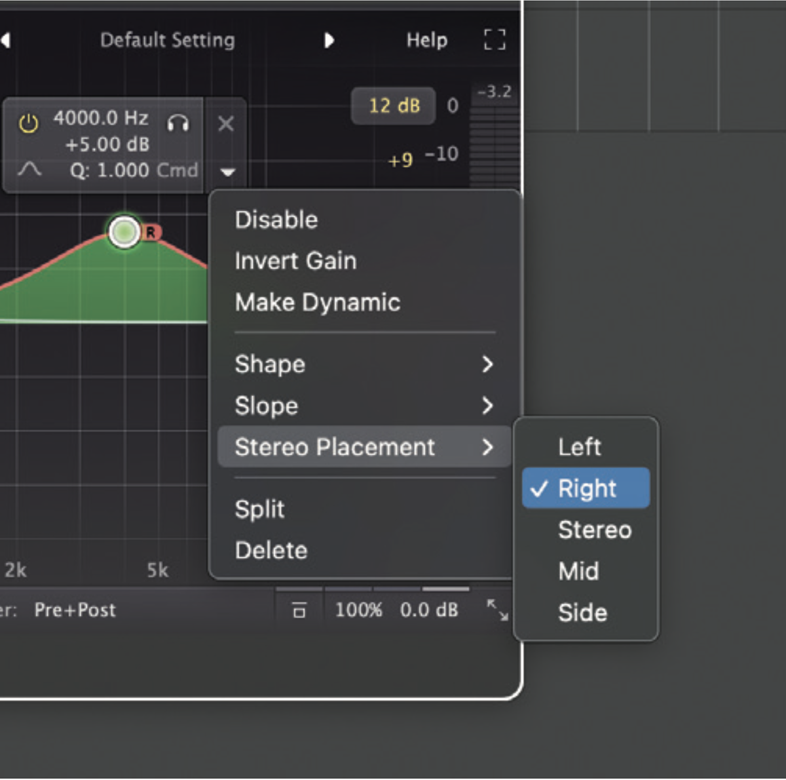The width and height of the screenshot is (786, 780).
Task: Click the previous preset arrow
Action: click(x=7, y=40)
